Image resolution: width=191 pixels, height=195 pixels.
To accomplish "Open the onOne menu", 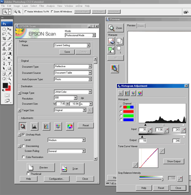I will (79, 6).
